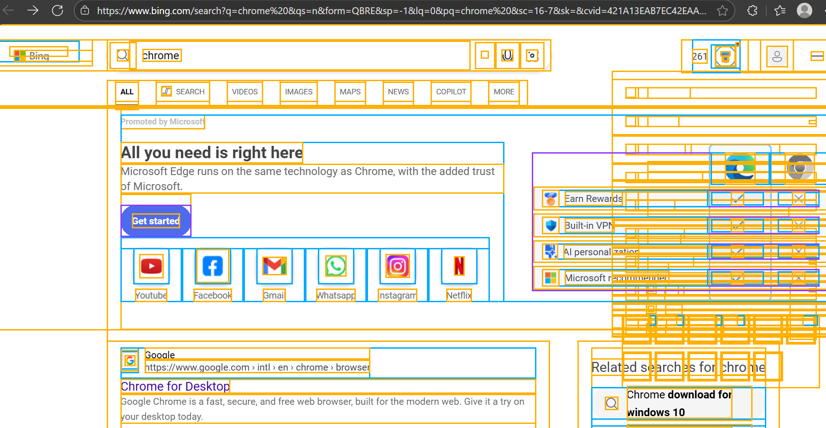
Task: Click the magnifier icon in Bing search box
Action: [x=122, y=55]
